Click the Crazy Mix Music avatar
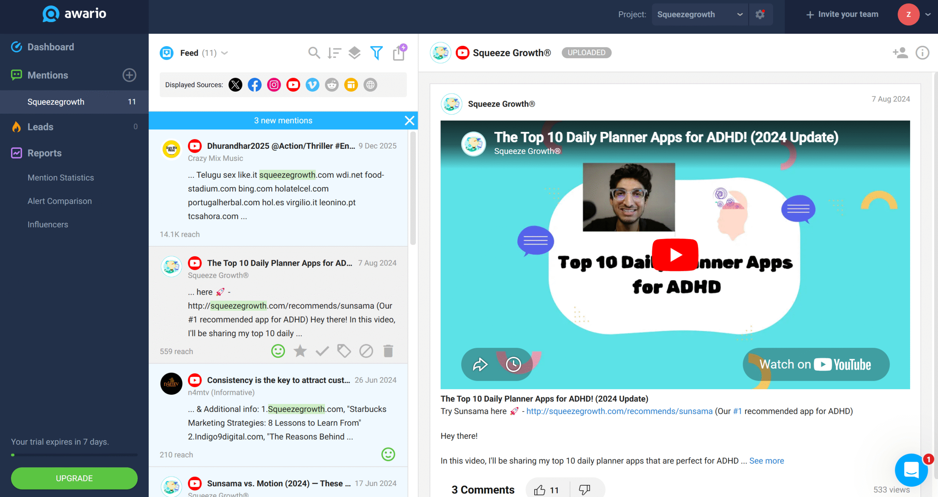This screenshot has width=938, height=497. tap(171, 149)
